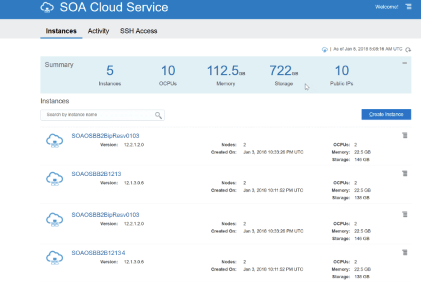Click the SOA Cloud Service title

click(114, 7)
